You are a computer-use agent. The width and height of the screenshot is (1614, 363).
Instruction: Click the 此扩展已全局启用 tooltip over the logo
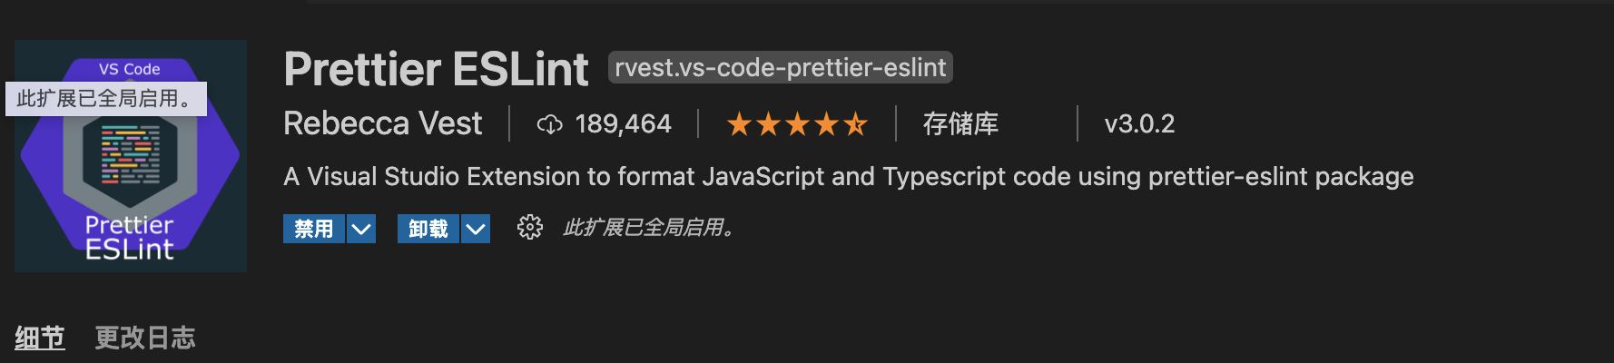(106, 99)
